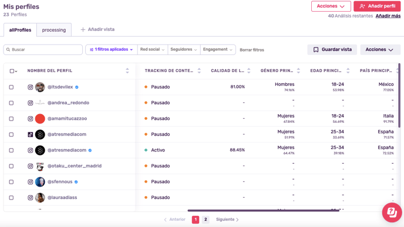Check the box for TikTok @atresmediacom row
Image resolution: width=404 pixels, height=227 pixels.
[x=11, y=135]
